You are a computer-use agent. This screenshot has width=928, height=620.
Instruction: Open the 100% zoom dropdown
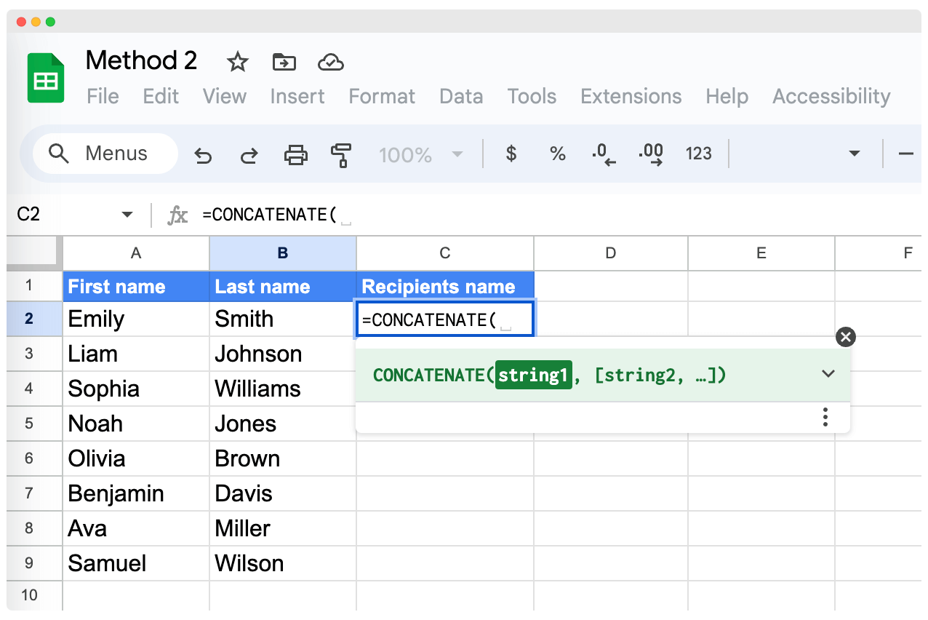(420, 154)
